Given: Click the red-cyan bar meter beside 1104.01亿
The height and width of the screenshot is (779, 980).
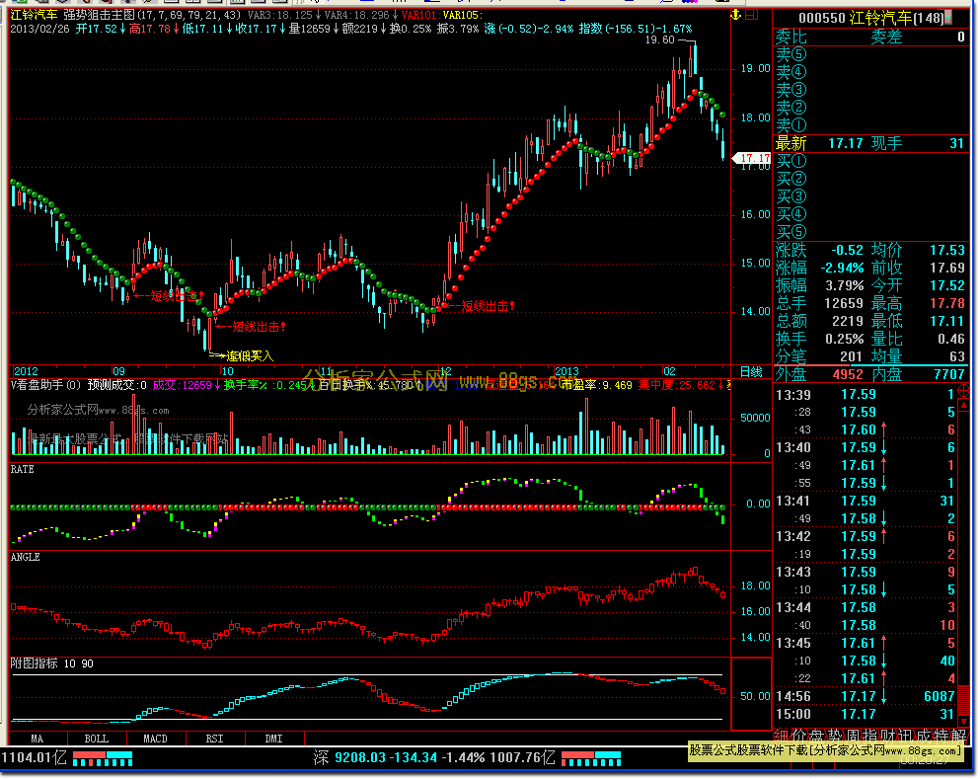Looking at the screenshot, I should [x=103, y=759].
